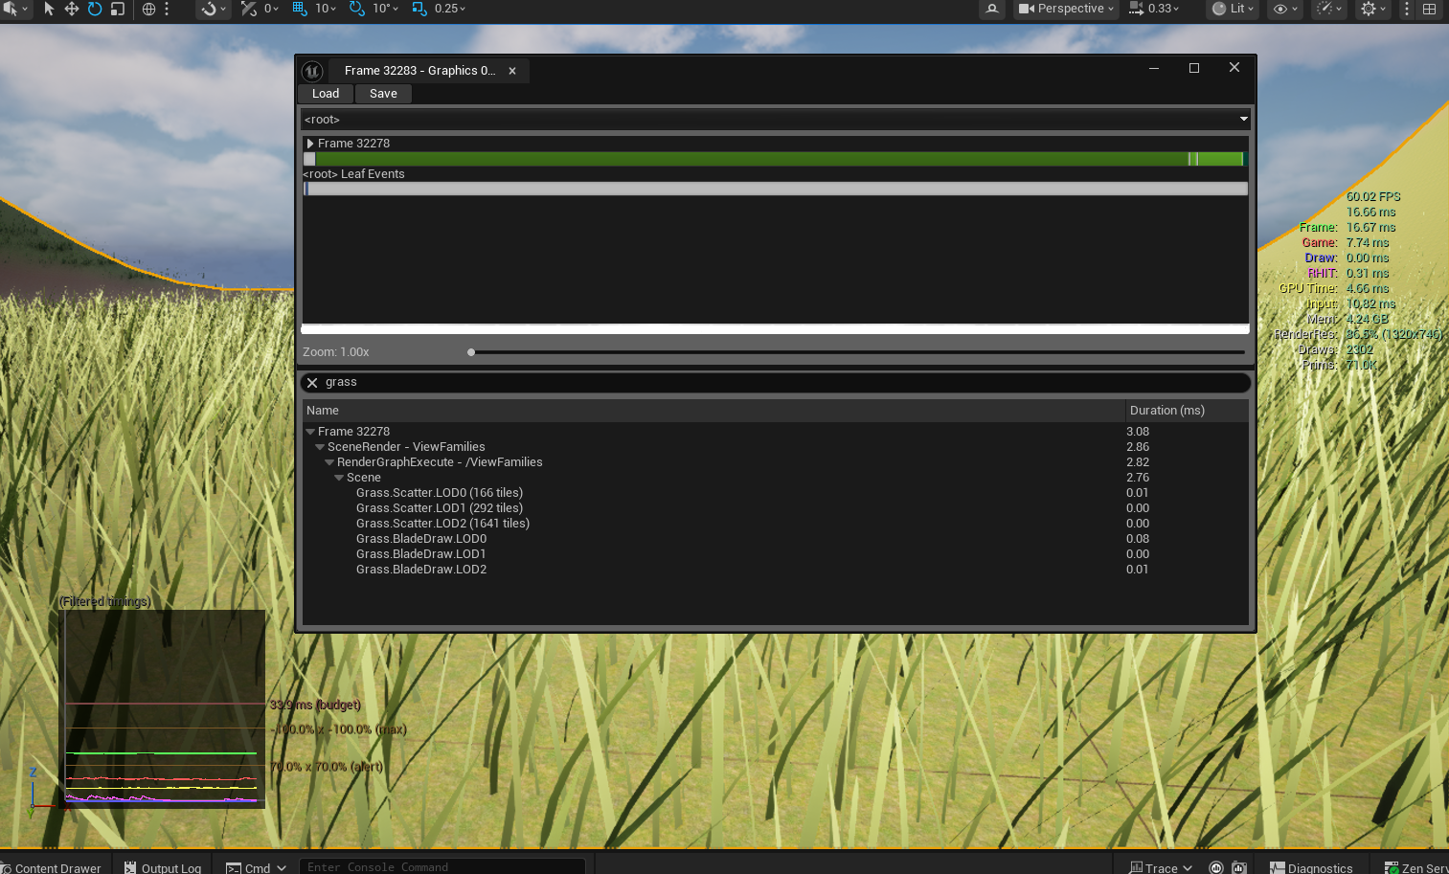Click the trace pause/resume round icon
Viewport: 1449px width, 874px height.
[1216, 867]
